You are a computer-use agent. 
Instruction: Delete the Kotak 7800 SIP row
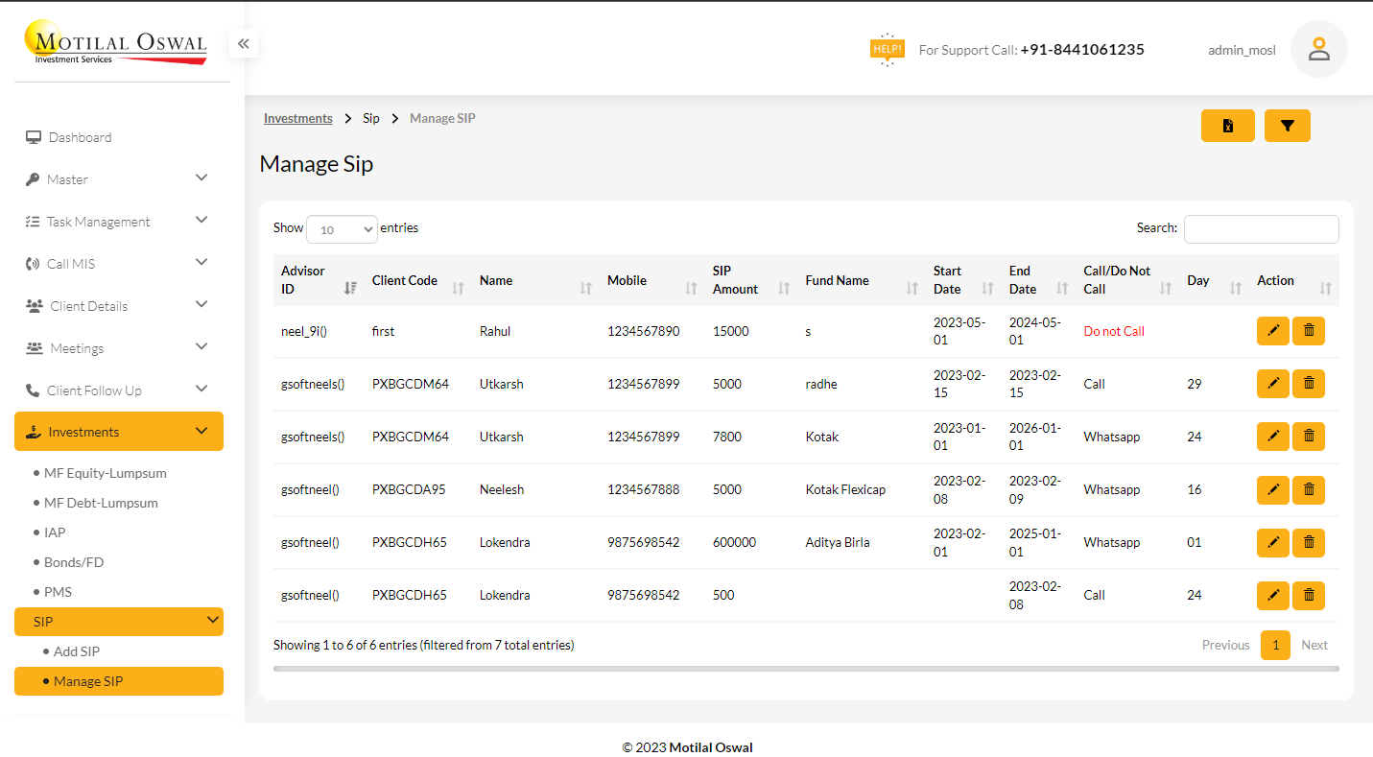tap(1309, 437)
